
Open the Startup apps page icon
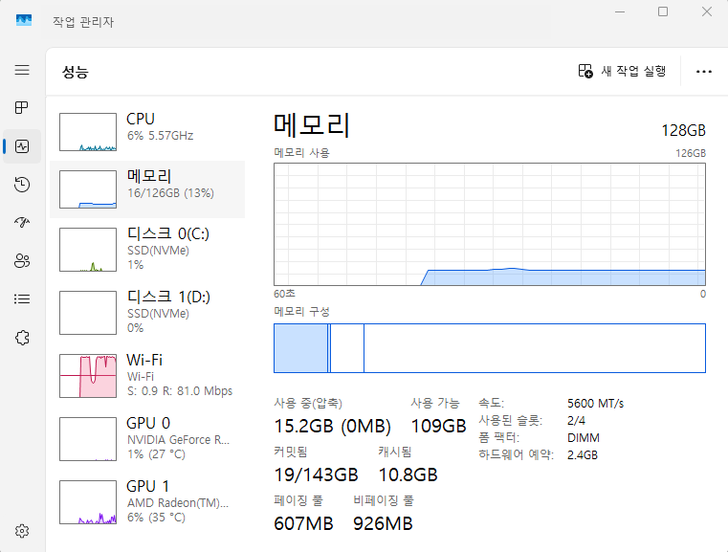pyautogui.click(x=22, y=222)
